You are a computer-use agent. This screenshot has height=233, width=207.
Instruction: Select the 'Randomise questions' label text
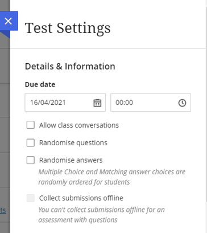pyautogui.click(x=73, y=143)
